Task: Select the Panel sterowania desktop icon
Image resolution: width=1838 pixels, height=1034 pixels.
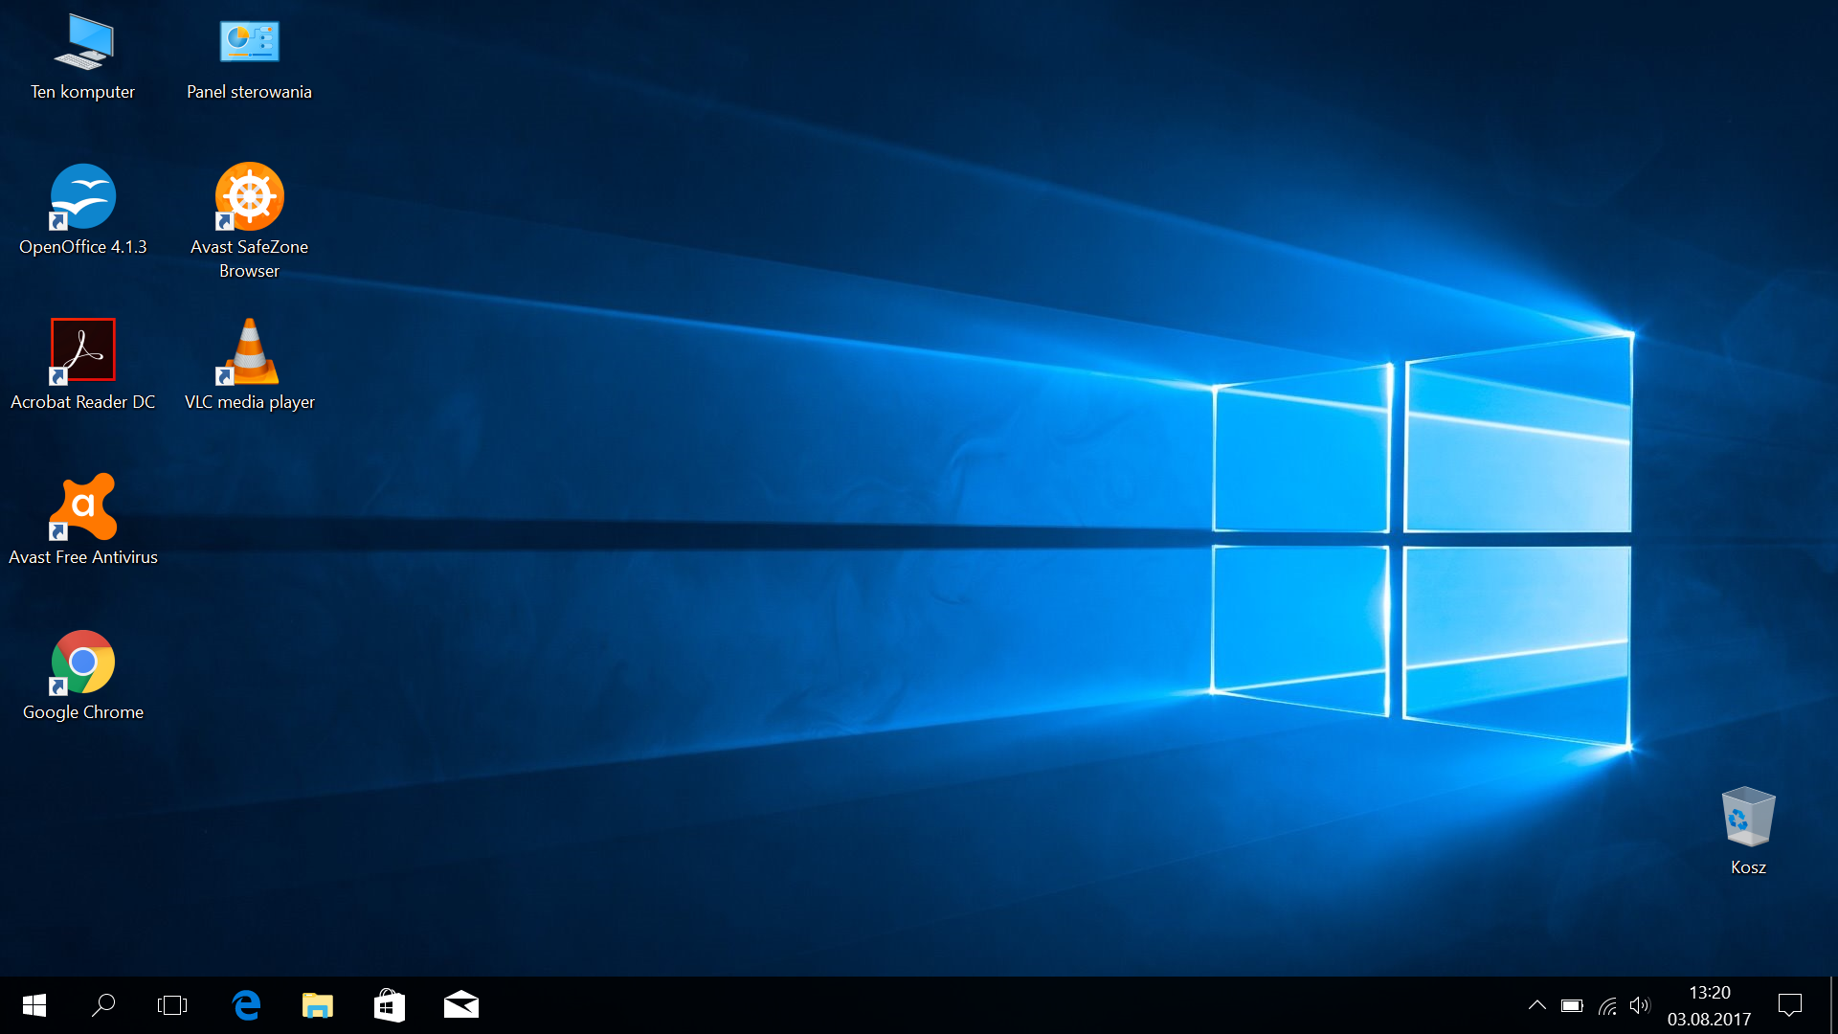Action: (x=249, y=41)
